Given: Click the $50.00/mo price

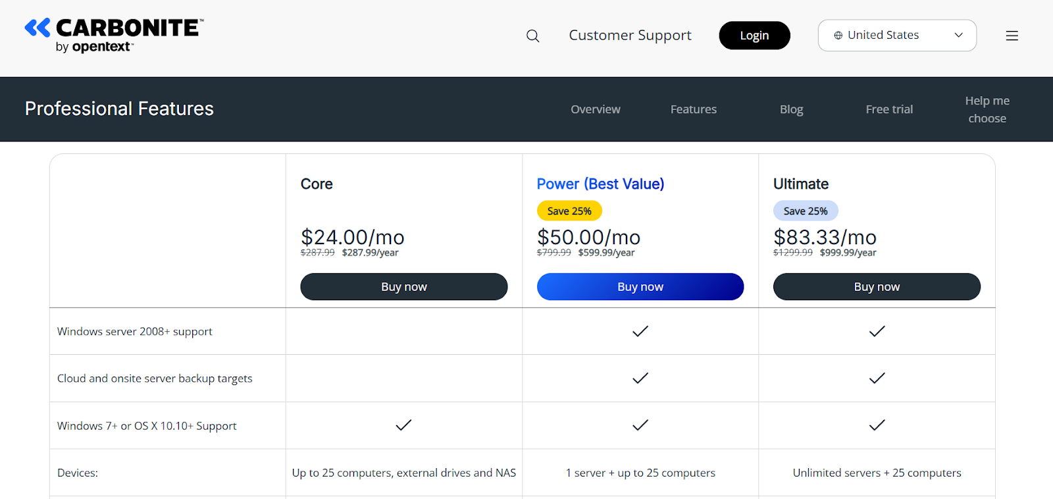Looking at the screenshot, I should [x=588, y=237].
